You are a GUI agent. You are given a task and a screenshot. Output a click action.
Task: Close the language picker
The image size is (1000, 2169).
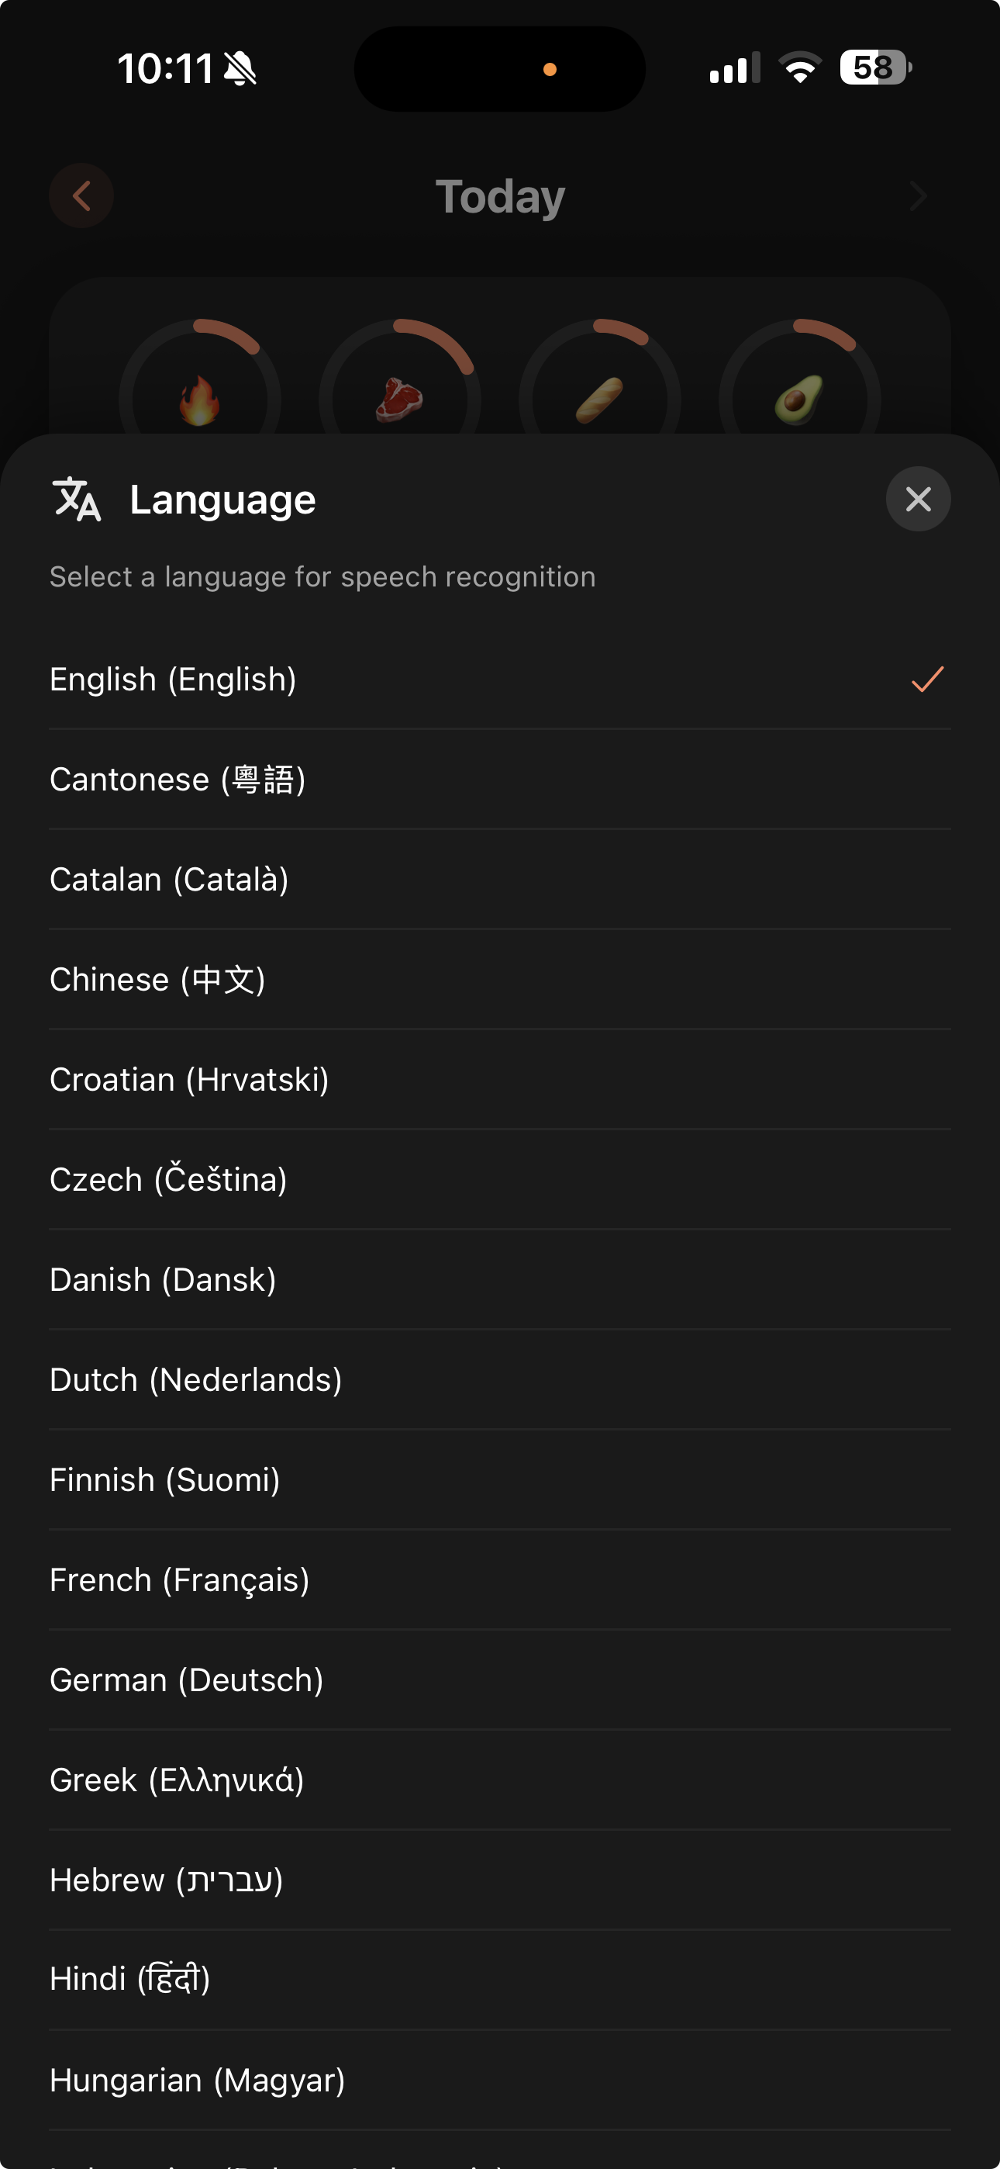coord(919,499)
